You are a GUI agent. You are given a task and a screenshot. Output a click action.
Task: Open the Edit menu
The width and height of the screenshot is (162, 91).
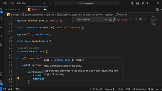point(12,3)
